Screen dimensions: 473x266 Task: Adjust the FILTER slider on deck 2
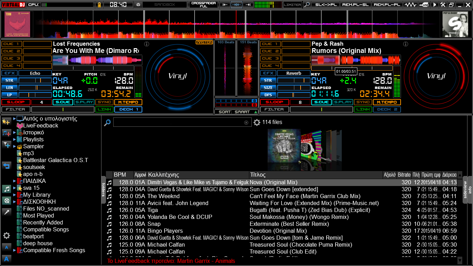coord(321,109)
